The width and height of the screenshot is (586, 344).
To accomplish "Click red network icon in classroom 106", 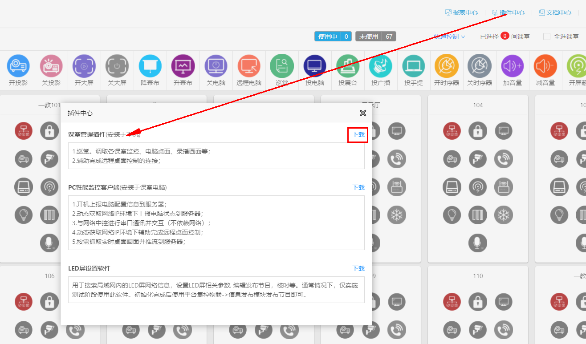I will 24,302.
